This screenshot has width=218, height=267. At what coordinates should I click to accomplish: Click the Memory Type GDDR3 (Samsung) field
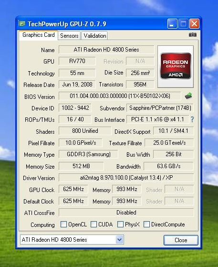click(88, 154)
